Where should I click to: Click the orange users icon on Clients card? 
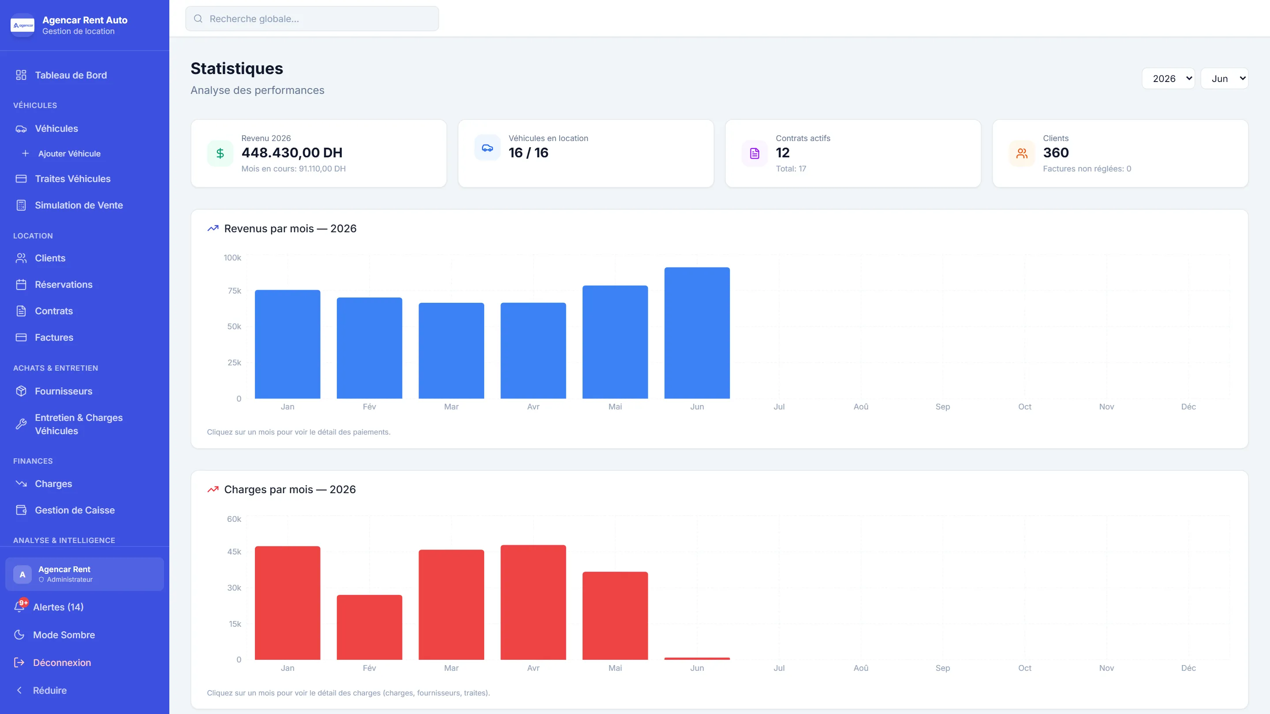[1022, 153]
